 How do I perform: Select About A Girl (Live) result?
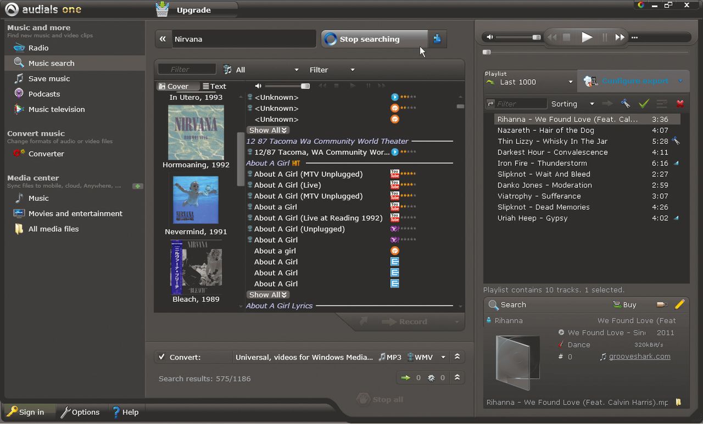pos(287,185)
